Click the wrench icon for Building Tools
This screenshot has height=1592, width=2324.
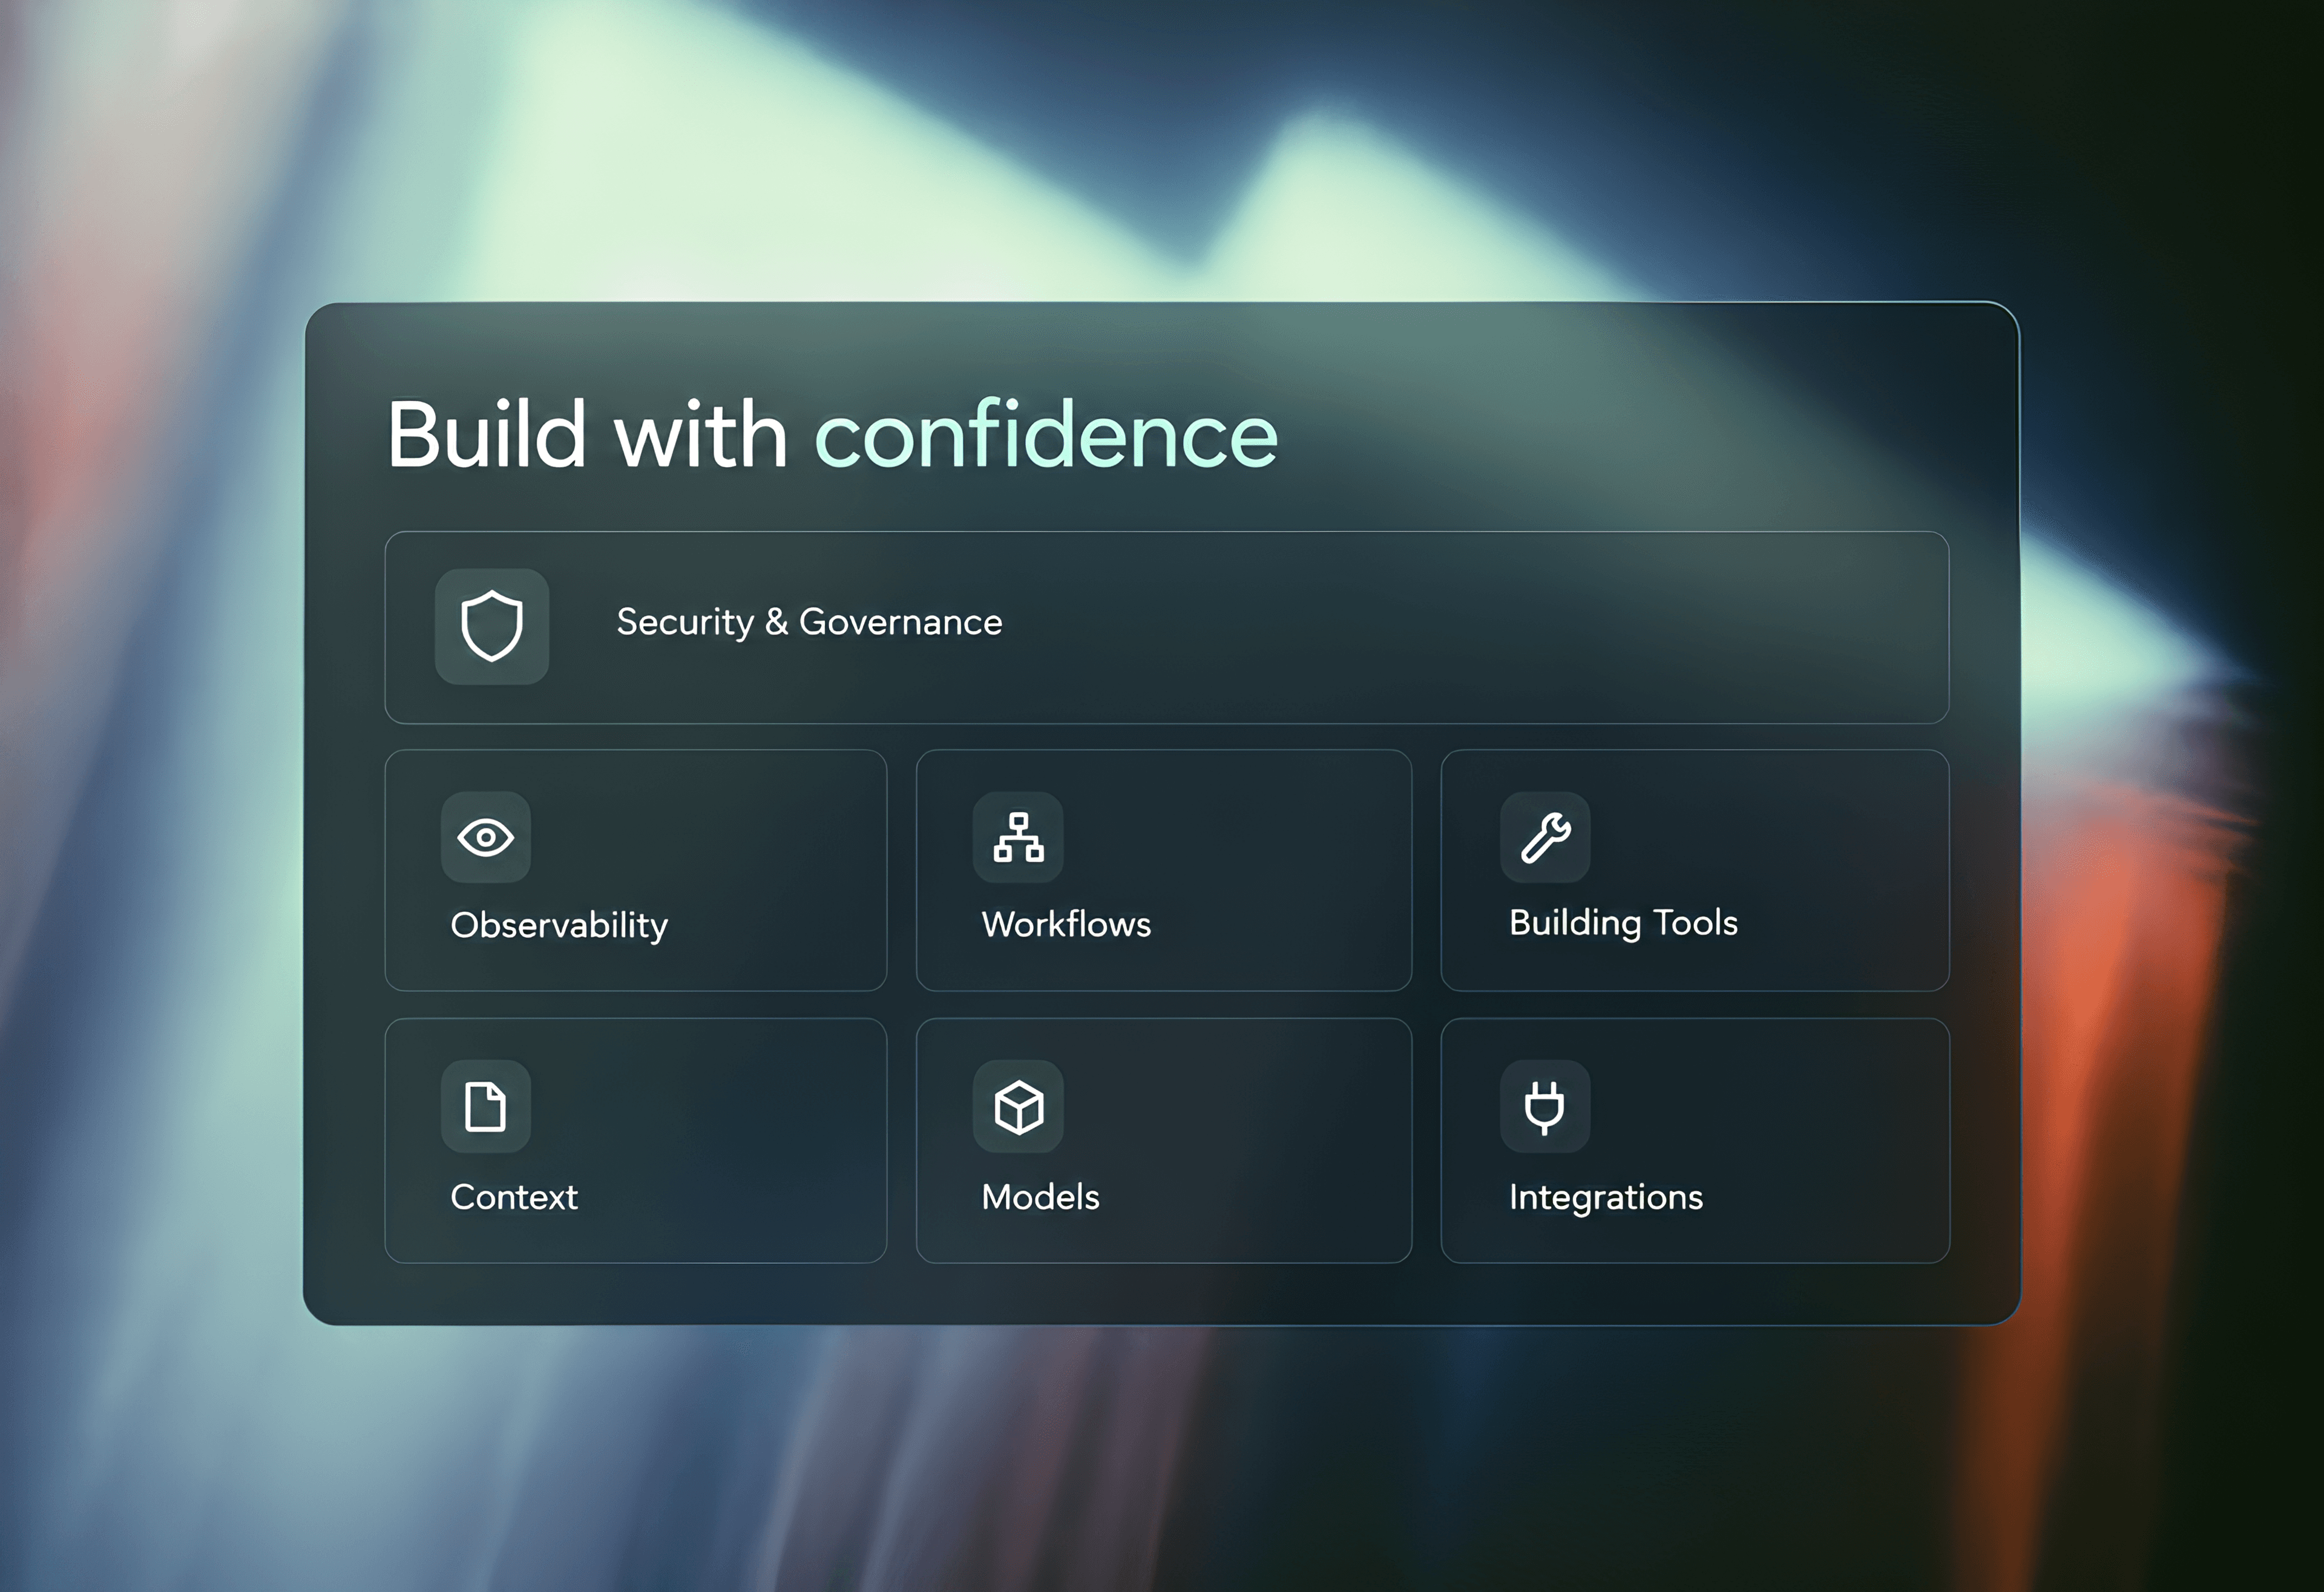point(1545,837)
